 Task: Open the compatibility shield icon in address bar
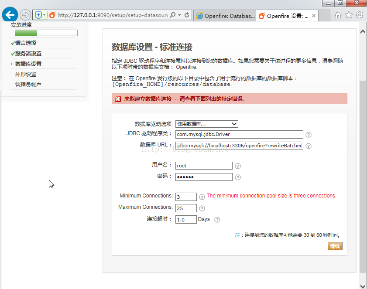38,15
